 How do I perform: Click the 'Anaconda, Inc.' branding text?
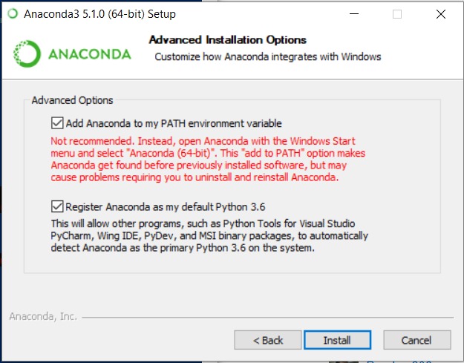click(x=43, y=316)
